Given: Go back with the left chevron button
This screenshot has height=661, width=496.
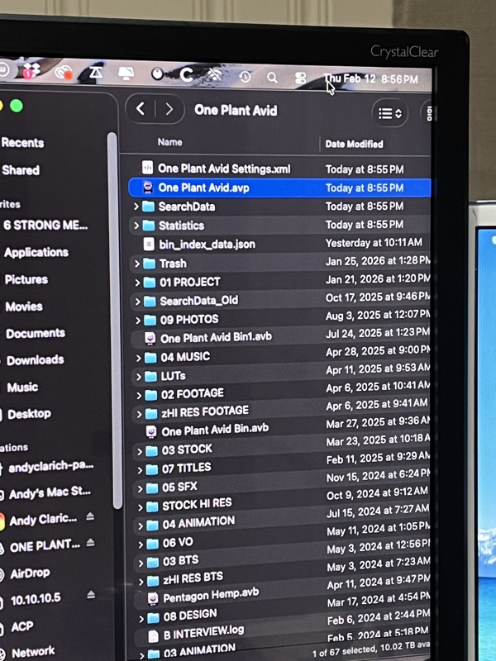Looking at the screenshot, I should tap(141, 109).
